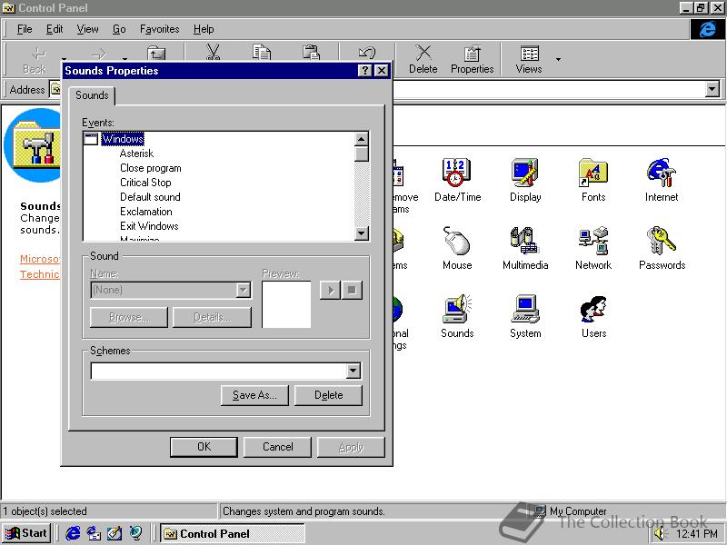Image resolution: width=727 pixels, height=545 pixels.
Task: Open the volume speaker tray icon
Action: pos(659,533)
